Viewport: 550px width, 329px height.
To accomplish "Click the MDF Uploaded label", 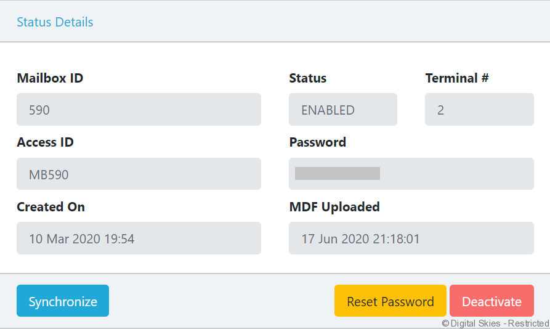I will pos(334,206).
